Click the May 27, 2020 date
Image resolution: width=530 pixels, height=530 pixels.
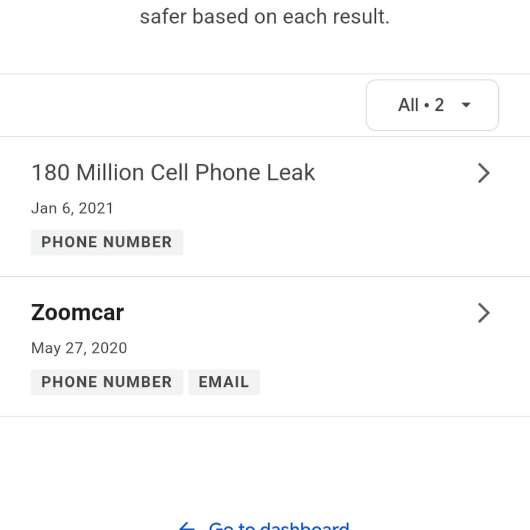pyautogui.click(x=79, y=348)
